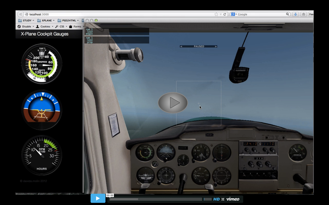Click the PAUSED banner in simulator

pyautogui.click(x=199, y=46)
